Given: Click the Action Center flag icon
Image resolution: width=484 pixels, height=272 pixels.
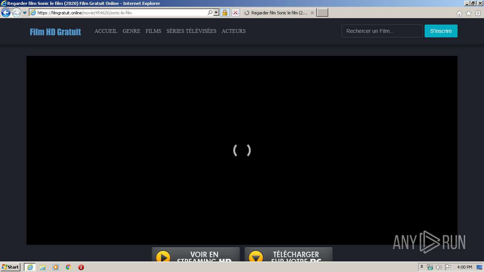Looking at the screenshot, I should [x=448, y=267].
